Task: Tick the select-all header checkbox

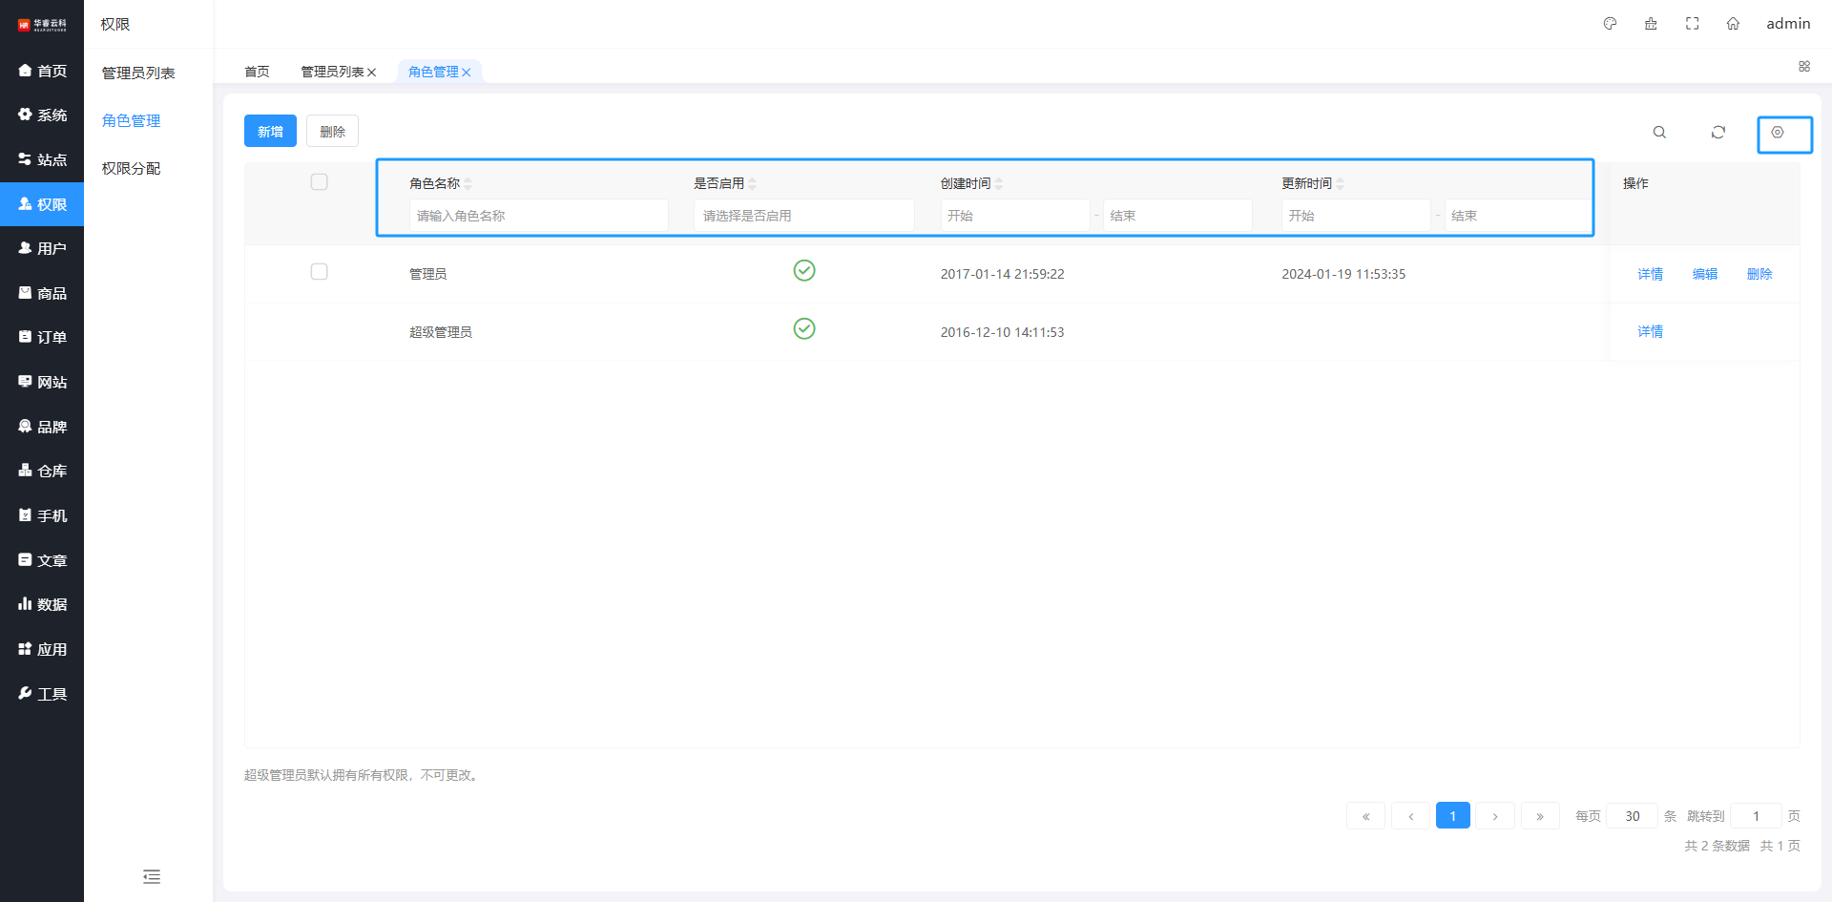Action: [x=320, y=182]
